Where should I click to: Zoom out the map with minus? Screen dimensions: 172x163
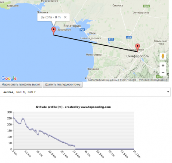163,72
